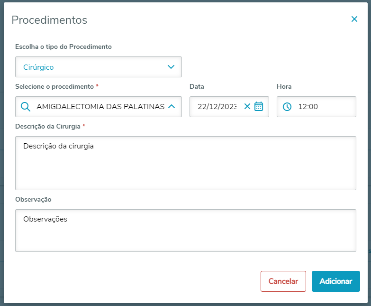Click the "Descrição da Cirurgia" field label
The height and width of the screenshot is (306, 371).
[x=48, y=126]
